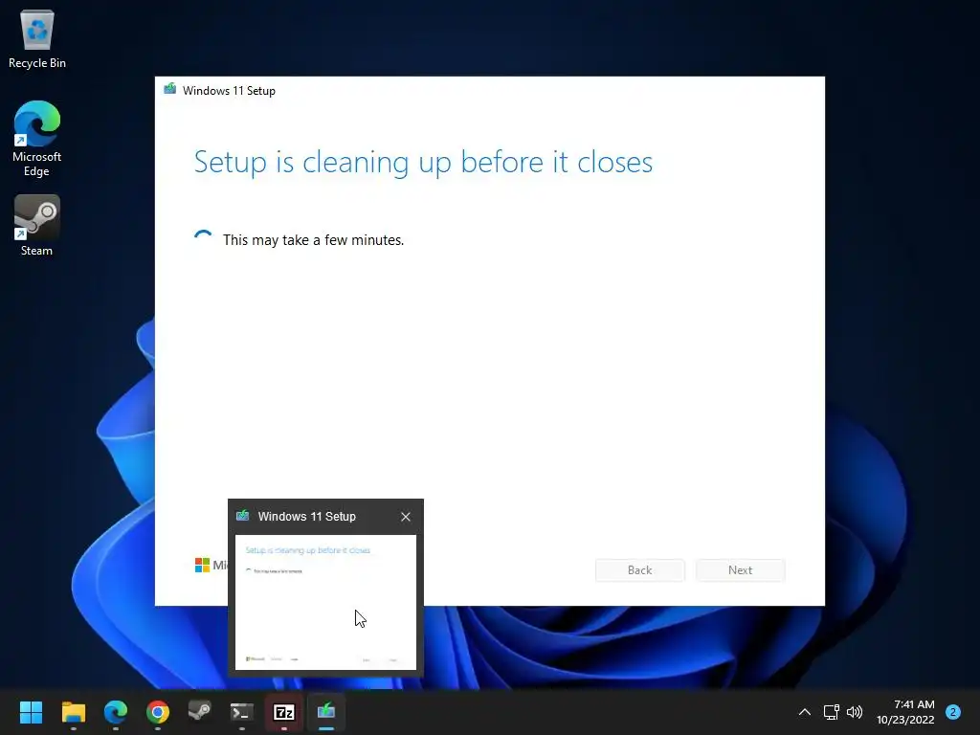Image resolution: width=980 pixels, height=735 pixels.
Task: Open the terminal from the taskbar
Action: 242,712
